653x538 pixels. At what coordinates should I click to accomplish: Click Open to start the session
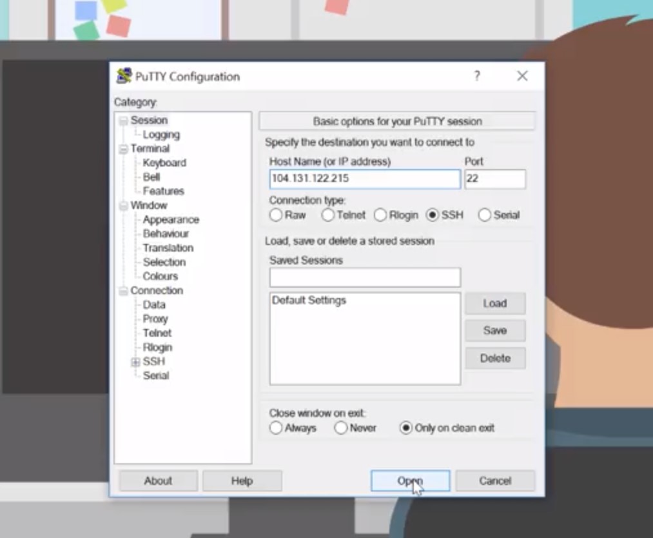tap(410, 481)
